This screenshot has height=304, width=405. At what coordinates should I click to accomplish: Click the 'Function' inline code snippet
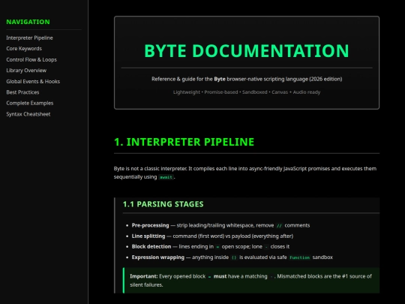tap(299, 257)
